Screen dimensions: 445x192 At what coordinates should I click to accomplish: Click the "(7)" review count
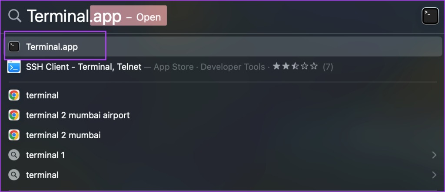pyautogui.click(x=328, y=67)
